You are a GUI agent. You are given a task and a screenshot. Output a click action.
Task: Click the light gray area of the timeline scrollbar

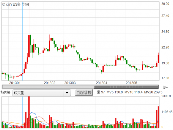[48, 87]
